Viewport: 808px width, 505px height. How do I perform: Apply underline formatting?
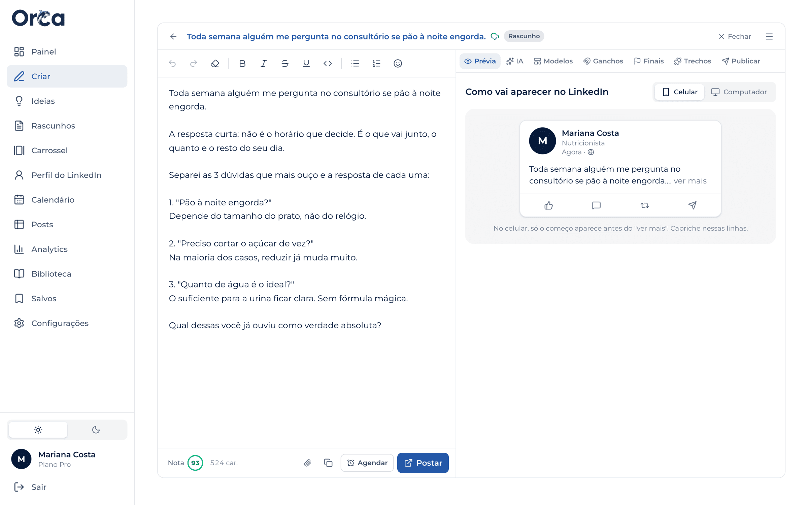pos(306,63)
